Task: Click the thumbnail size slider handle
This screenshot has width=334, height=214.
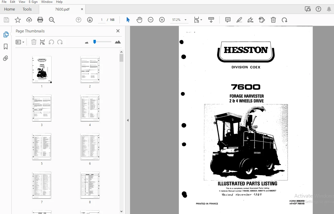Action: [95, 42]
